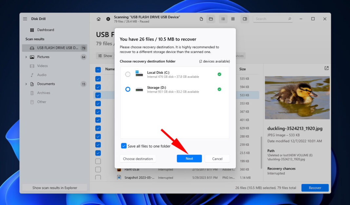Viewport: 350px width, 205px height.
Task: Check the checkbox for the 360 KB row
Action: pyautogui.click(x=98, y=169)
